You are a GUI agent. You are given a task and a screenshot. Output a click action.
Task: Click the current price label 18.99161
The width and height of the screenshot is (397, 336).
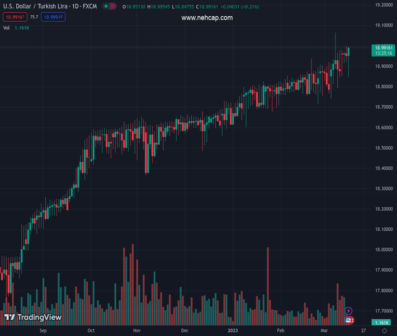(383, 48)
